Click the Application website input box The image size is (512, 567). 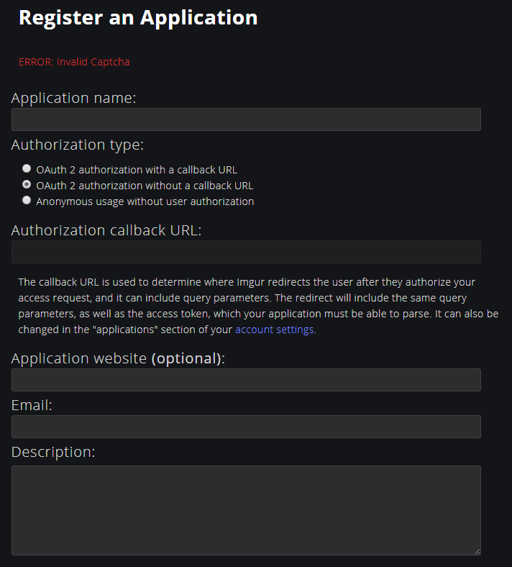[246, 380]
